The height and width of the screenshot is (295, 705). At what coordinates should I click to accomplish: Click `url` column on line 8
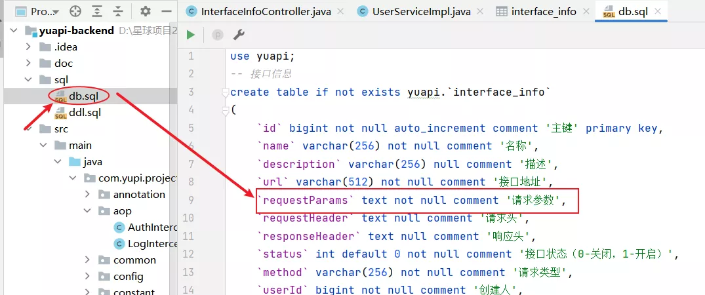click(272, 182)
